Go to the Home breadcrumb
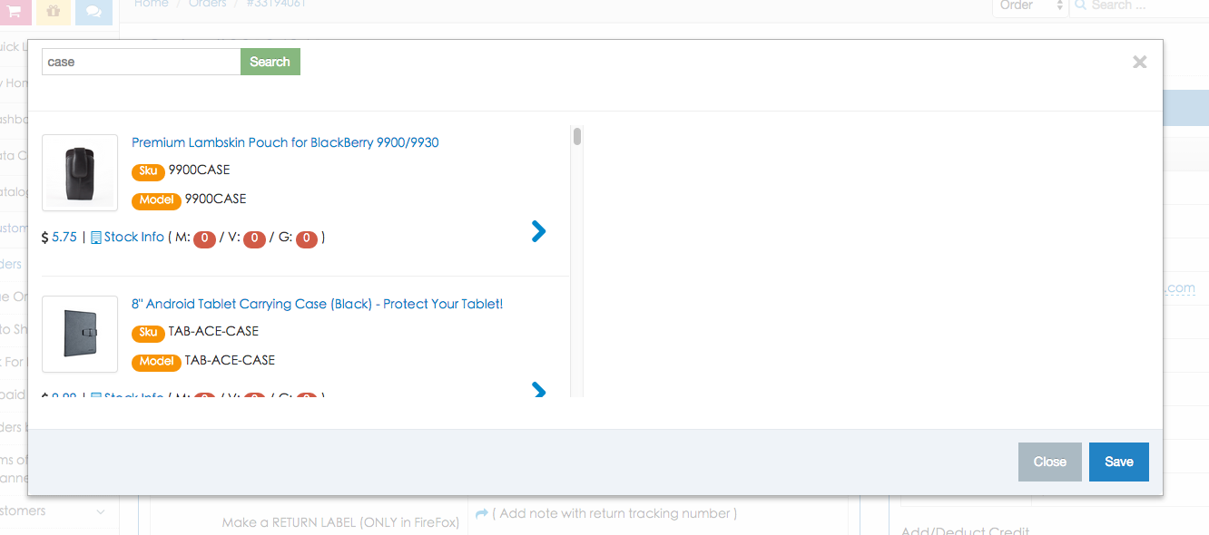 pyautogui.click(x=151, y=4)
